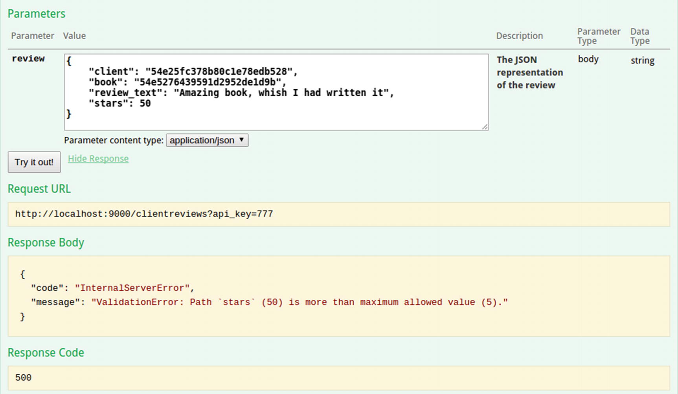Hide the response via Hide Response link

click(98, 159)
